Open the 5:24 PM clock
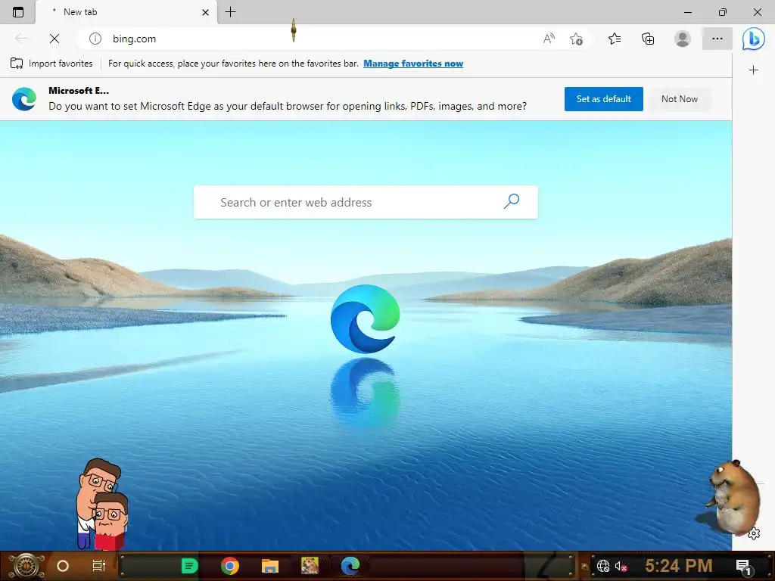The image size is (775, 581). 679,566
